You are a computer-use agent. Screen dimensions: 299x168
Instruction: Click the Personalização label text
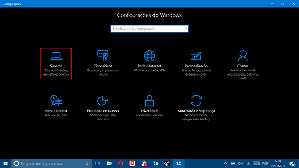196,66
